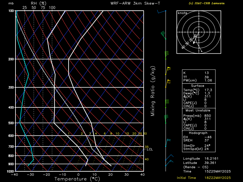Click the storm motion arrowhead in the hodograph

point(194,43)
